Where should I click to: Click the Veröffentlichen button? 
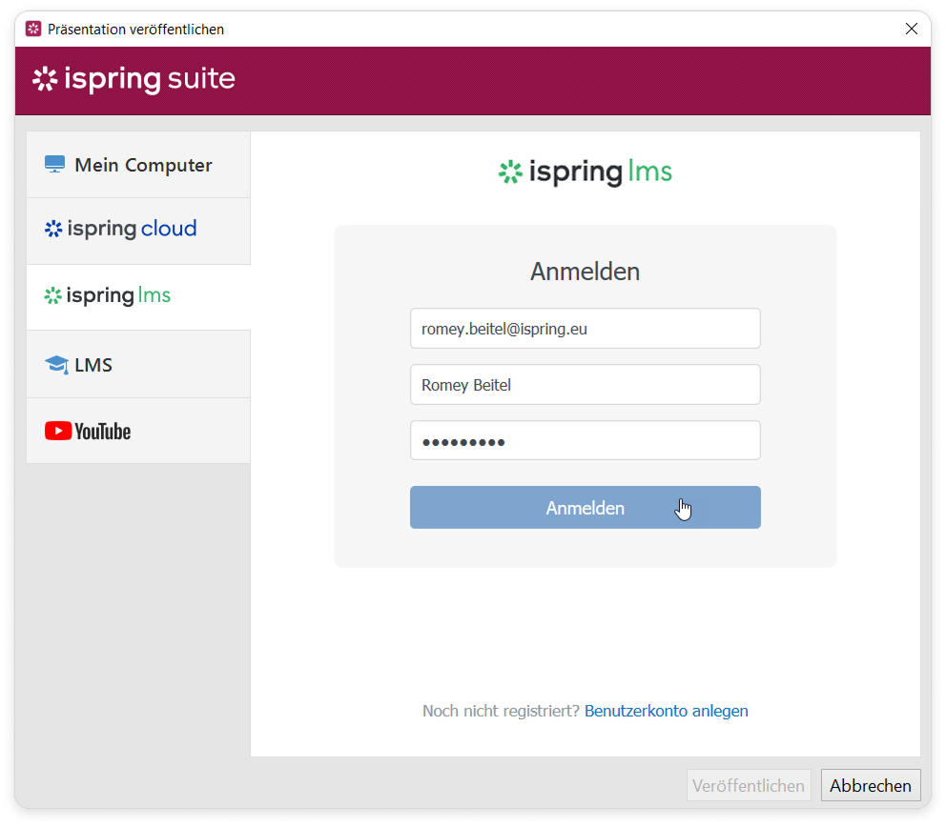click(749, 786)
